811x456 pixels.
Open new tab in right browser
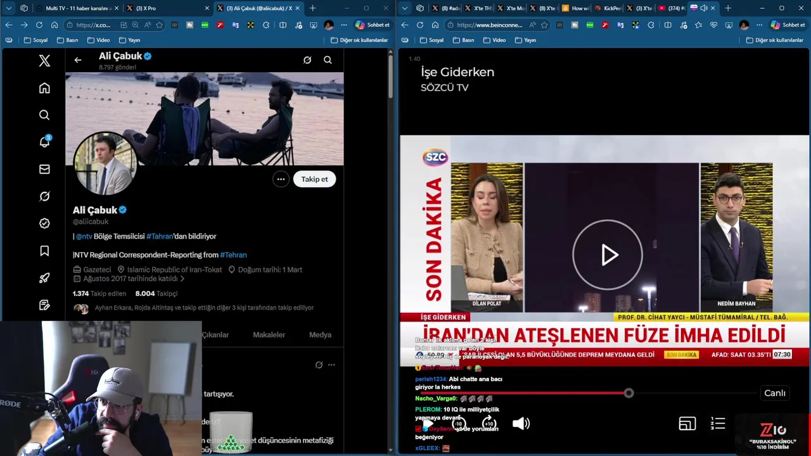tap(728, 8)
